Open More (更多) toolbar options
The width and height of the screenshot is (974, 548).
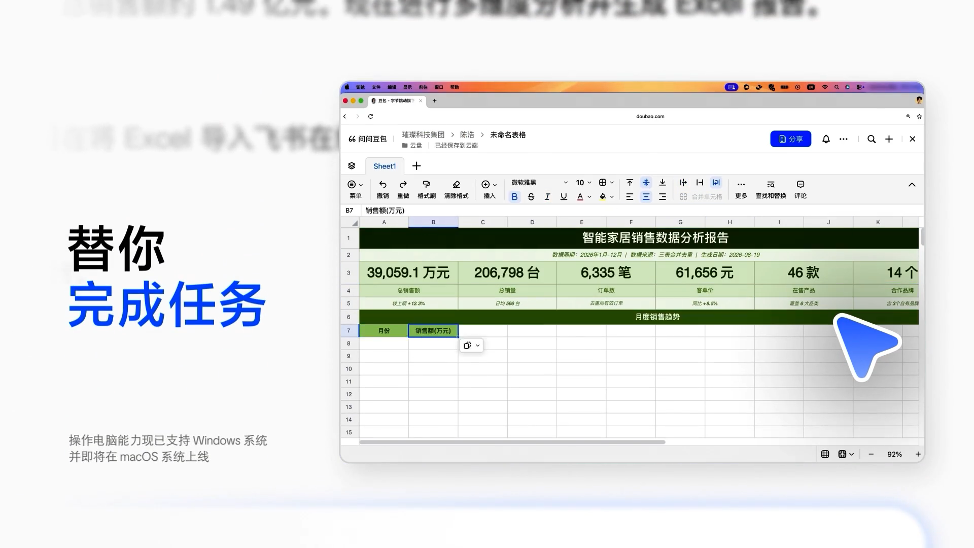741,189
